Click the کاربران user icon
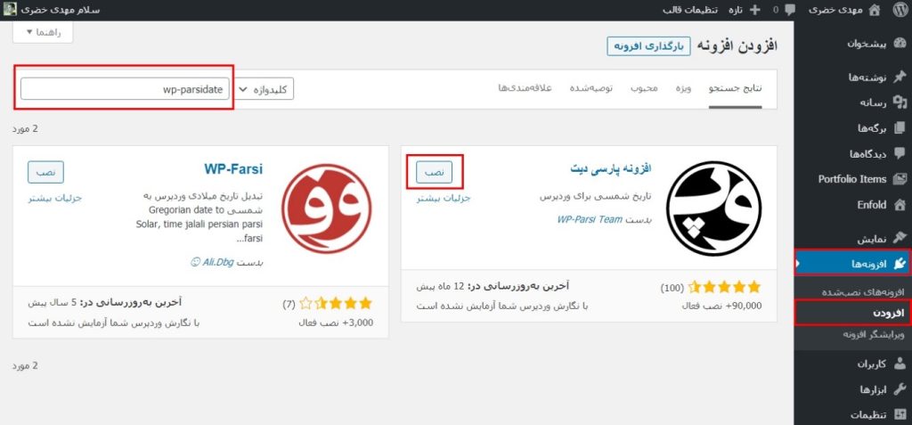Screen dimensions: 912x425 (900, 364)
